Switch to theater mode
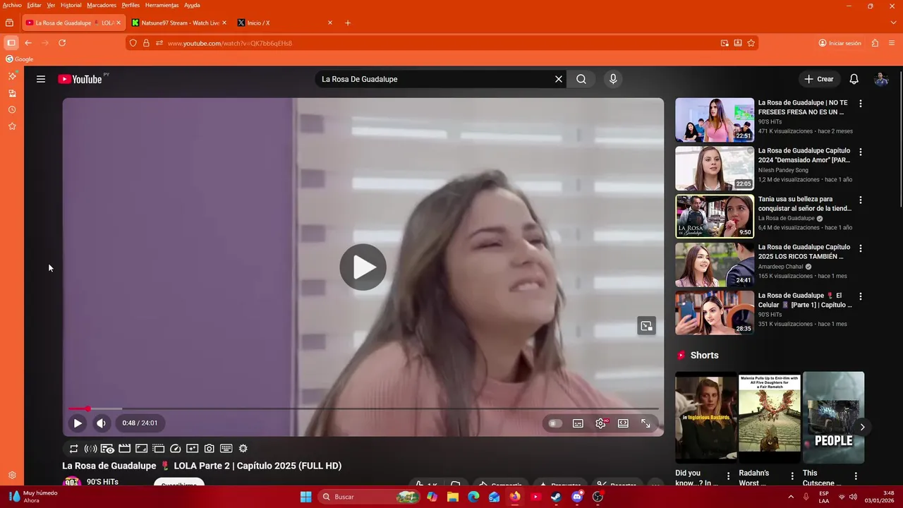 pos(623,423)
